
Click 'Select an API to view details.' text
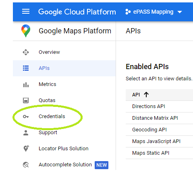tap(159, 79)
